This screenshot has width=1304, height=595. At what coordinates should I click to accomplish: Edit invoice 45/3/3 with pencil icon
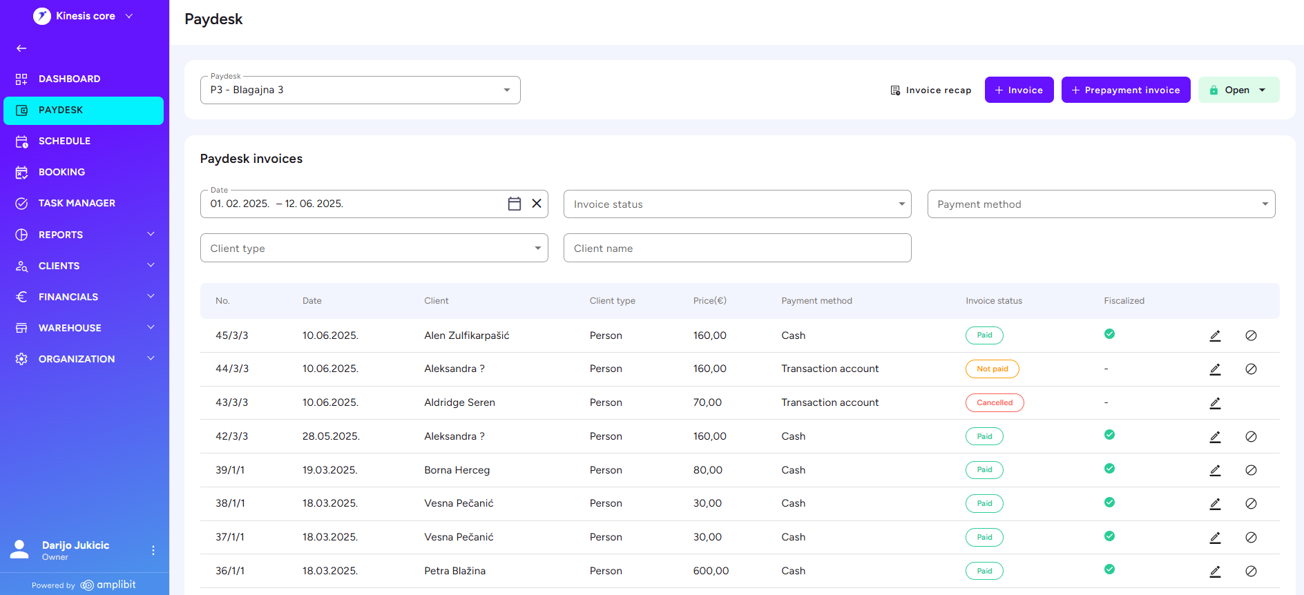tap(1215, 335)
